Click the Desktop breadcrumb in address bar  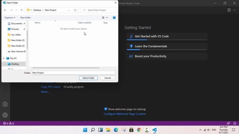point(37,10)
